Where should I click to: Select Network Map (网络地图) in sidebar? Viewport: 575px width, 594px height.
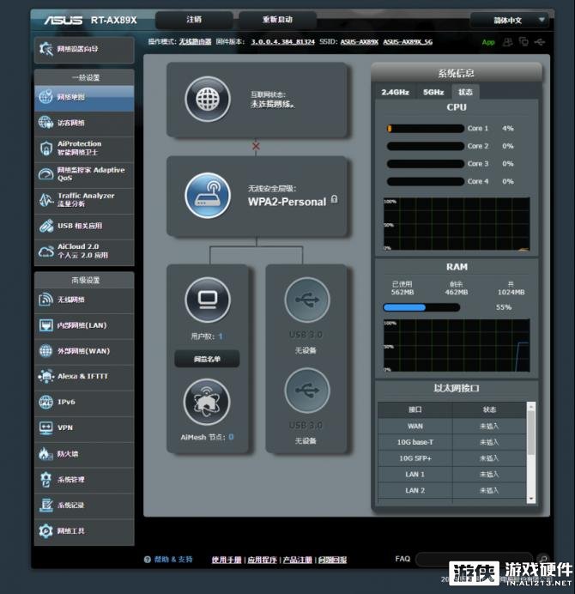click(84, 98)
